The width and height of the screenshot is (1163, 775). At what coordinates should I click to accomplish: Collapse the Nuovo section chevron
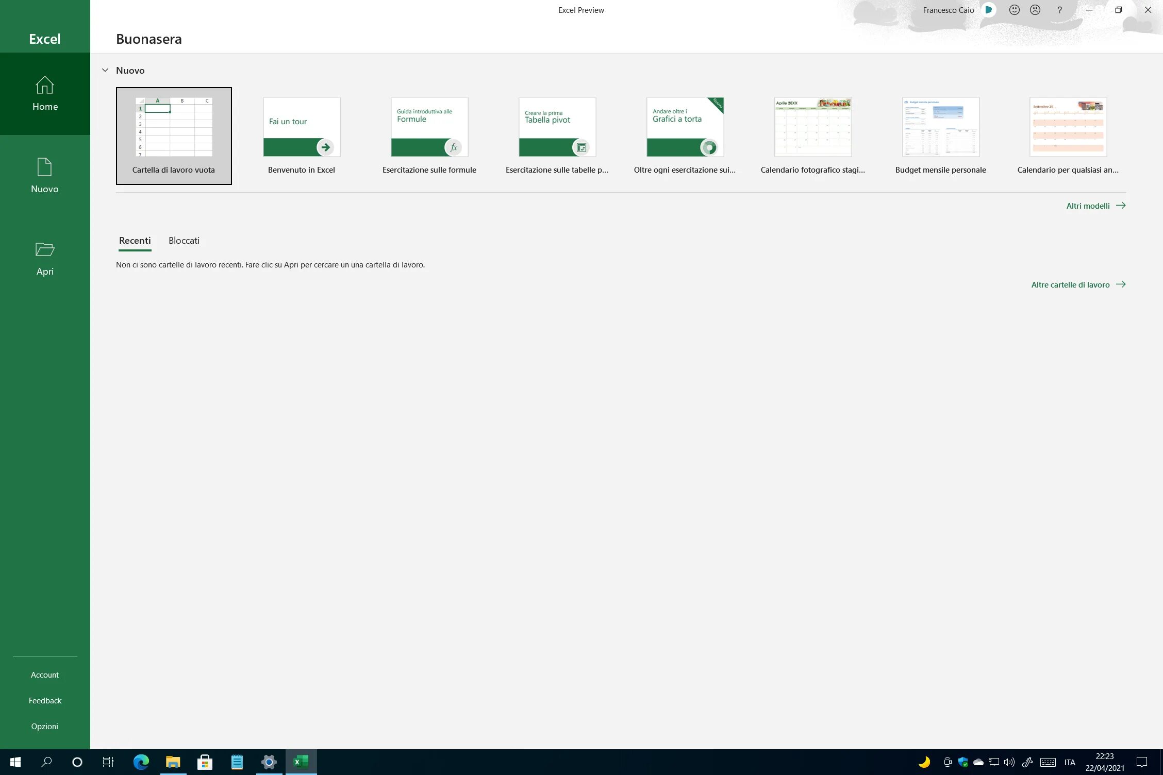tap(105, 70)
